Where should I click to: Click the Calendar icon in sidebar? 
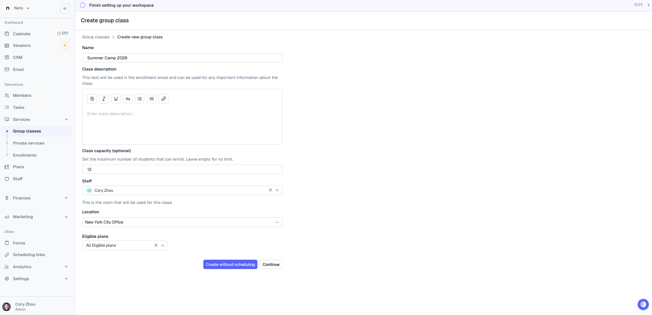7,34
